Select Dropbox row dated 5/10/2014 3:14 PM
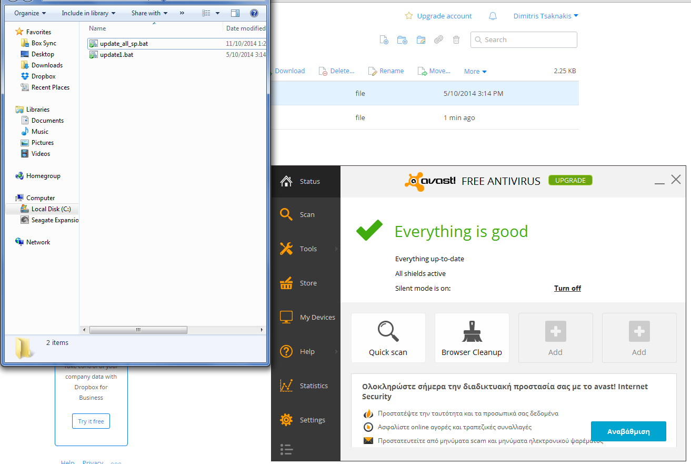This screenshot has height=464, width=691. point(424,93)
